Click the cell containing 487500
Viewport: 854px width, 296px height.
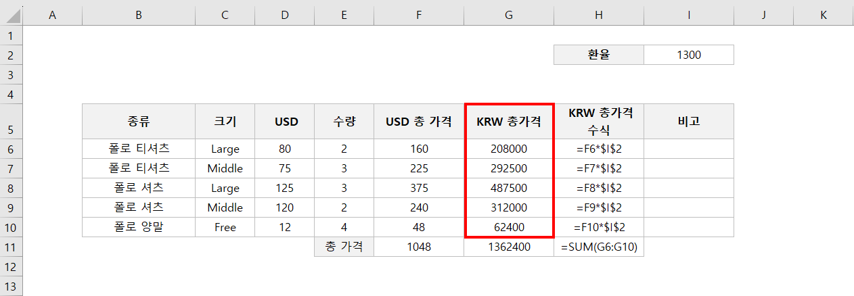(508, 189)
